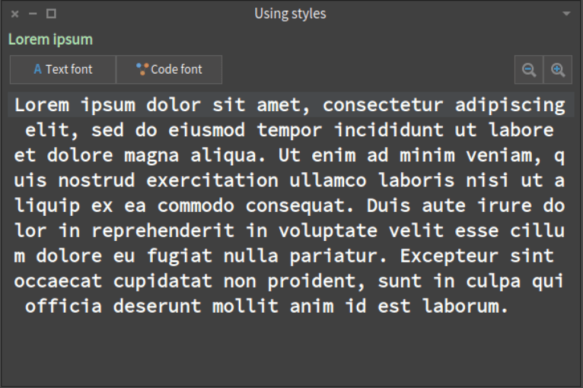Click the line starting with "occaecat cupidatat"
The height and width of the screenshot is (388, 583).
[x=290, y=281]
